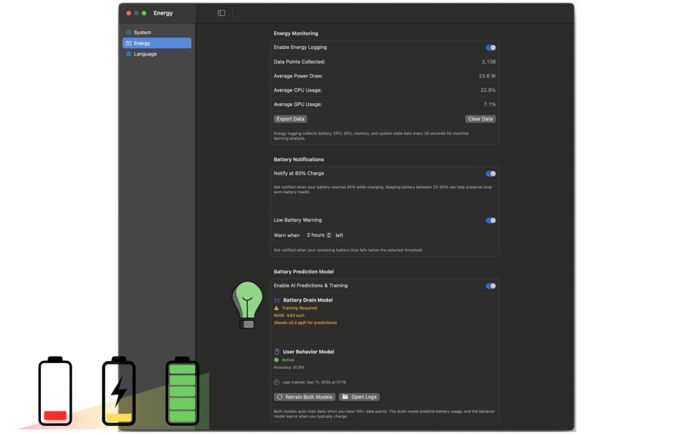Switch to the Language settings pane
This screenshot has width=694, height=434.
145,53
